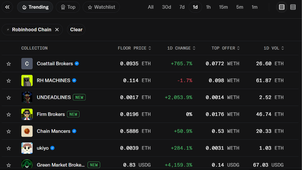Screen dimensions: 302x170
Task: Collapse the sidebar with double chevron icon
Action: (7, 7)
